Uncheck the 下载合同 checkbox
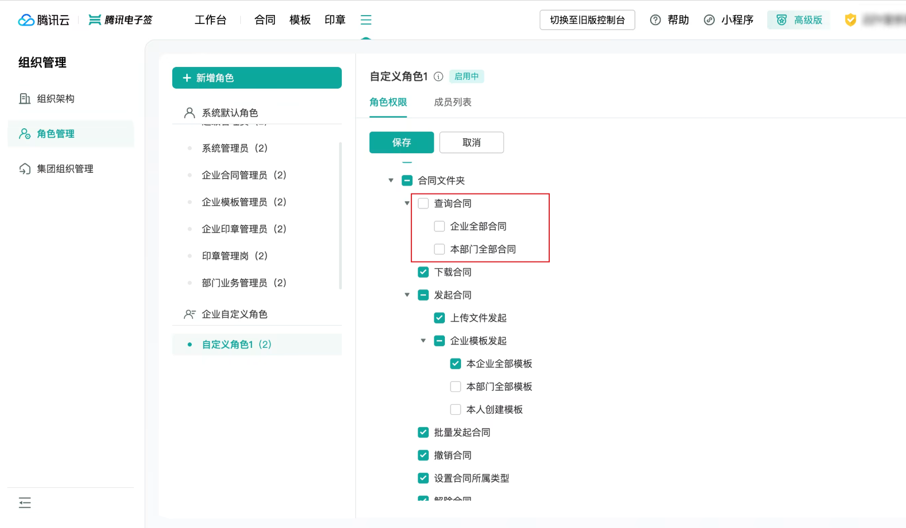 coord(423,272)
